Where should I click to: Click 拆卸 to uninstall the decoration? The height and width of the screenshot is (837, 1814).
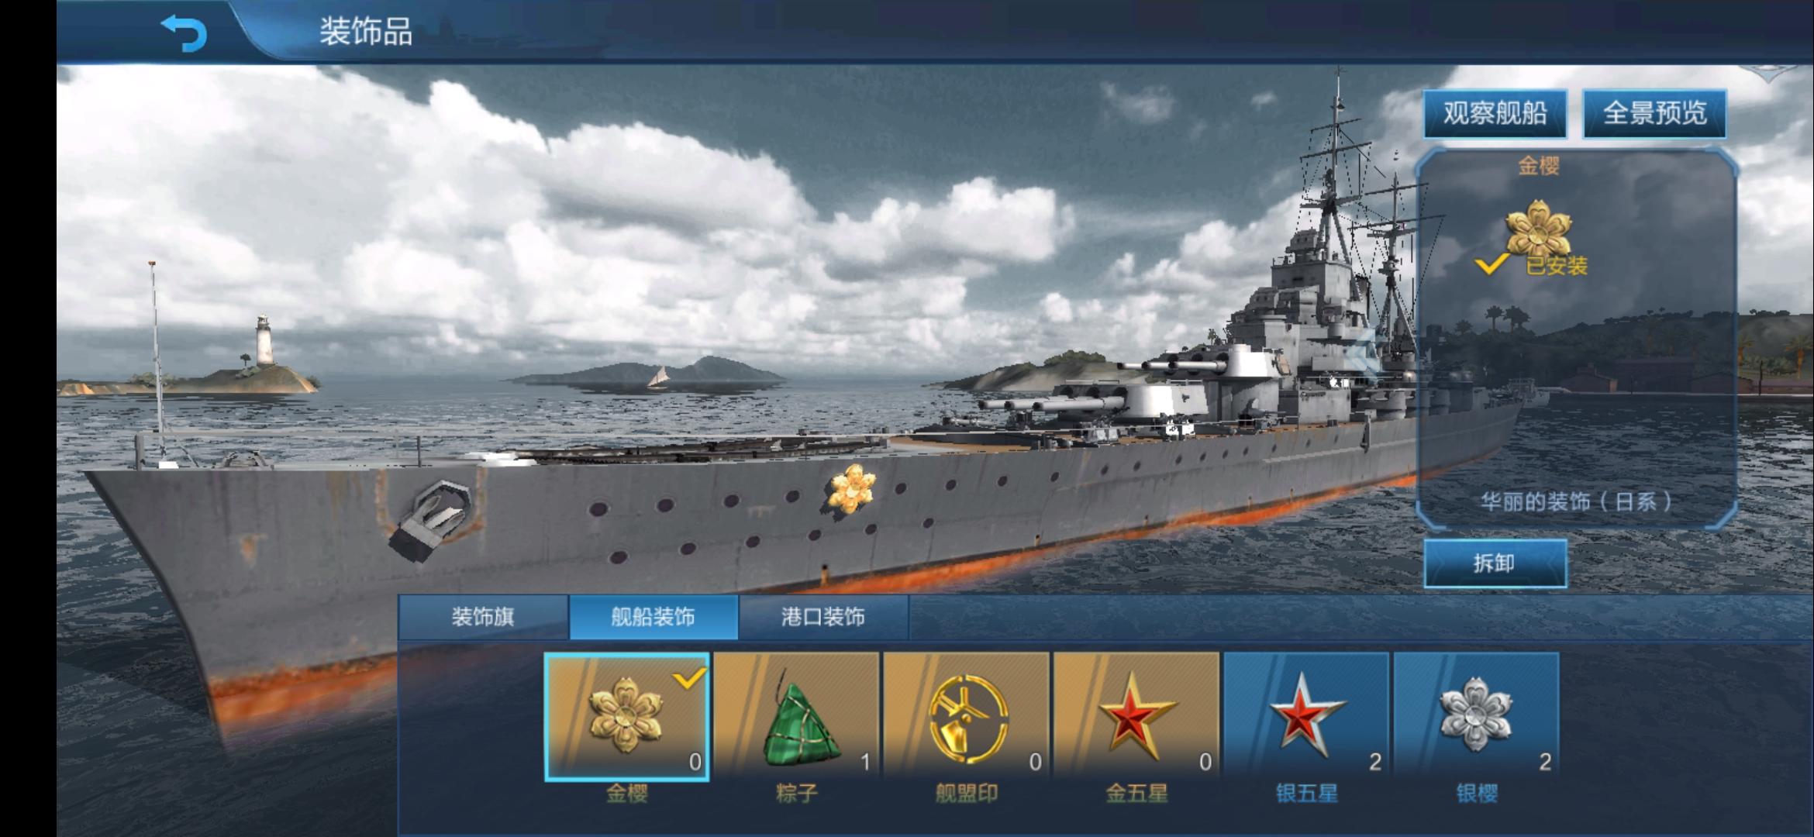(1495, 563)
